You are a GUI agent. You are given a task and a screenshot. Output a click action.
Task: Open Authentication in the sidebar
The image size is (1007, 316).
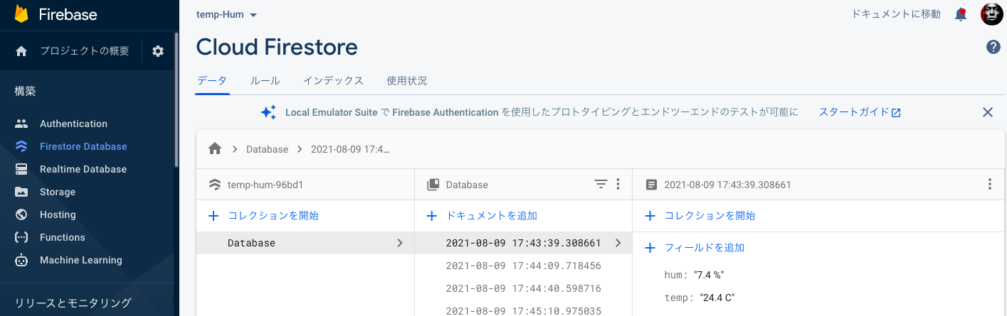click(x=74, y=124)
